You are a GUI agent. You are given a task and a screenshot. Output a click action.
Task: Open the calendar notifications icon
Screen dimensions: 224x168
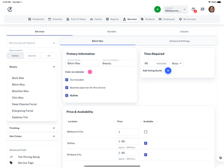tap(194, 10)
